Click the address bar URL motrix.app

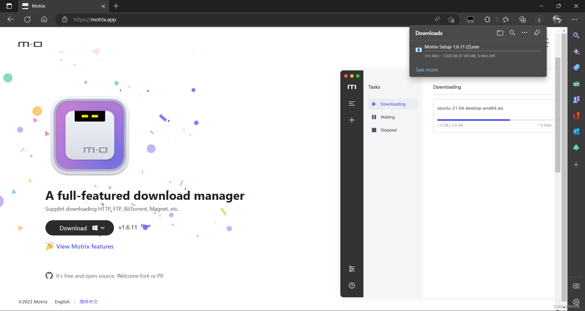coord(95,19)
